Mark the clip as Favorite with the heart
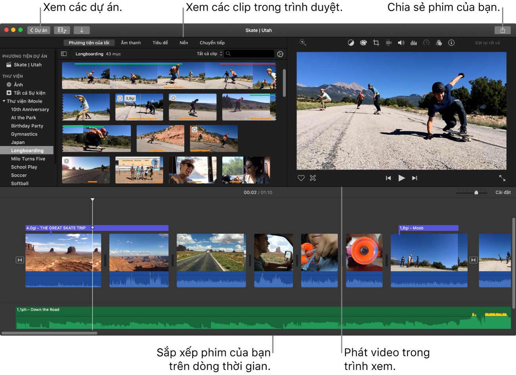This screenshot has width=516, height=375. [x=301, y=178]
